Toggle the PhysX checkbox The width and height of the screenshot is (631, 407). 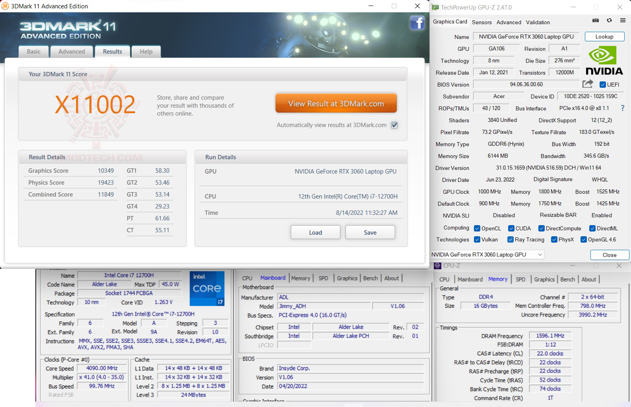pos(554,239)
